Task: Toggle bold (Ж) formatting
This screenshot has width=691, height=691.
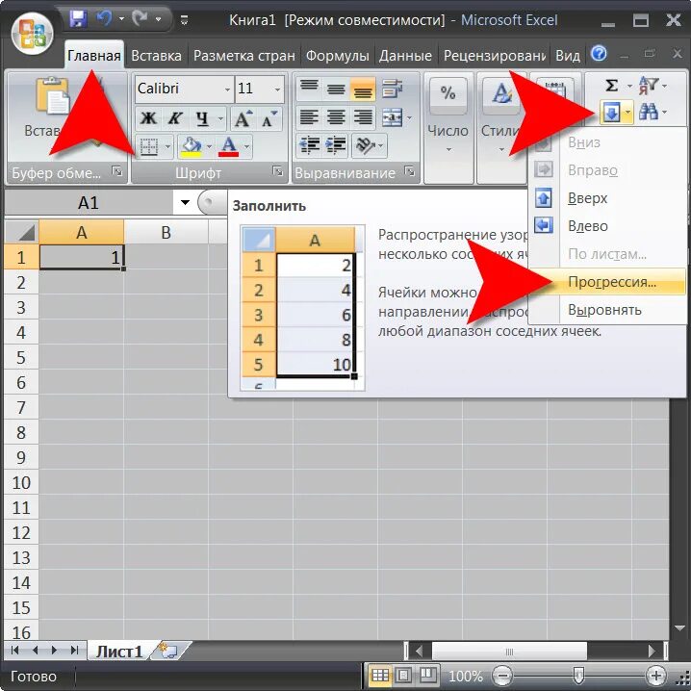Action: click(x=148, y=118)
